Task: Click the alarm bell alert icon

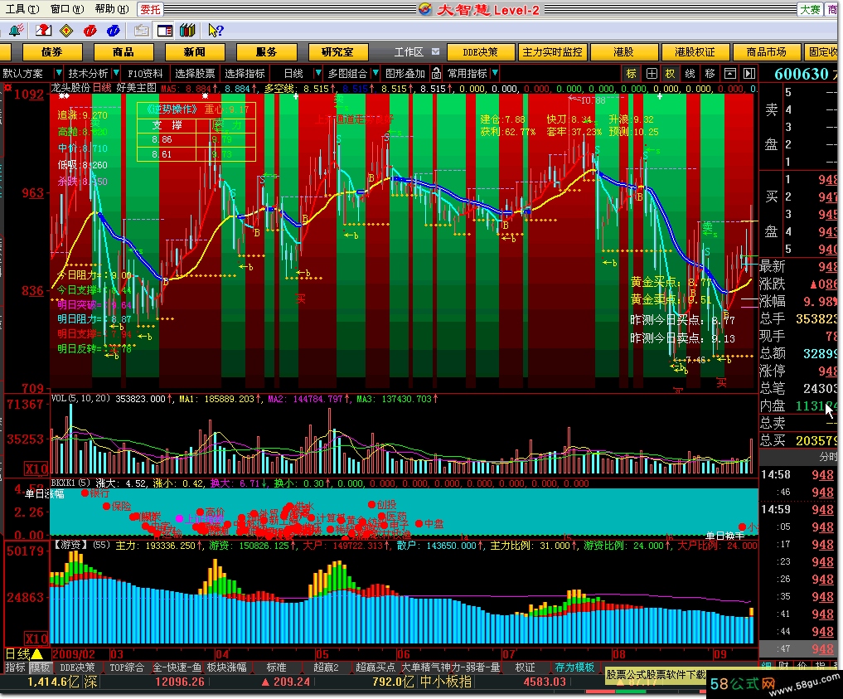Action: (16, 30)
